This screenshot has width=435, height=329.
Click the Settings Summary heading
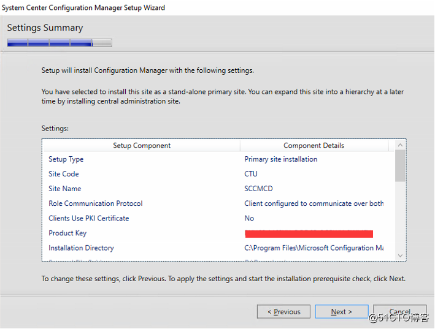tap(45, 28)
